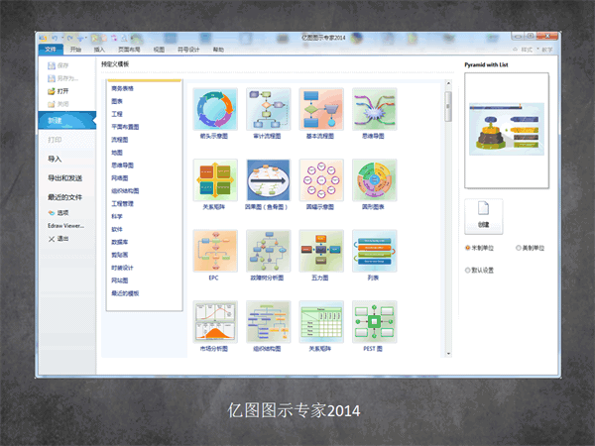The image size is (595, 446).
Task: Choose the 商务表格 category in template list
Action: [122, 89]
